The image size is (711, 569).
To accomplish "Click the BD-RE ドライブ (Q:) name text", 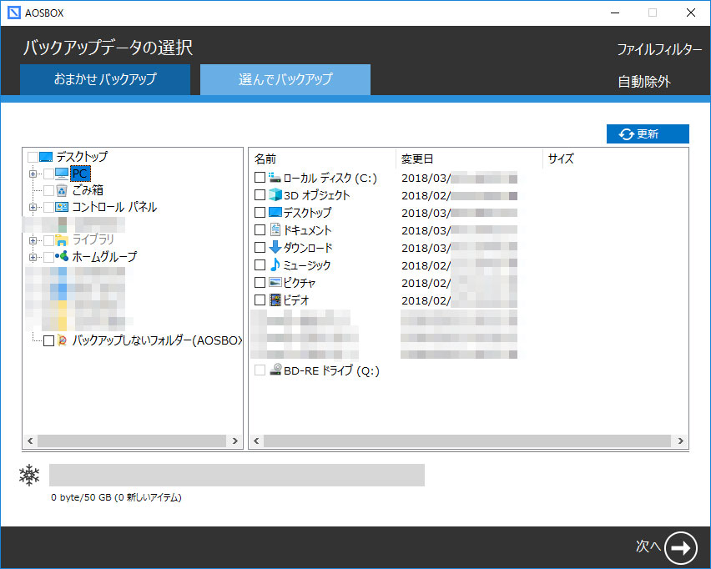I will click(331, 370).
